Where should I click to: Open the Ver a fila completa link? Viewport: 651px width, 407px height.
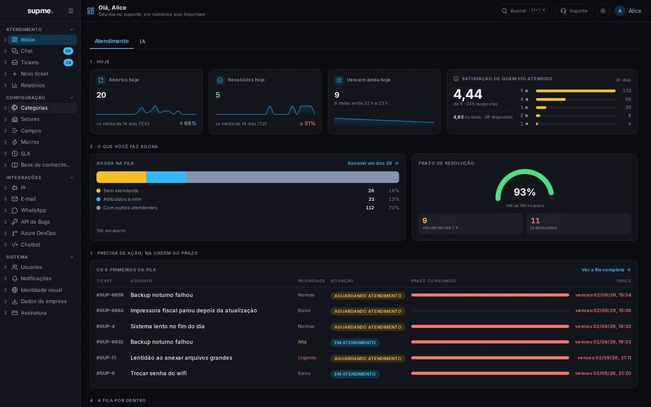click(x=606, y=270)
